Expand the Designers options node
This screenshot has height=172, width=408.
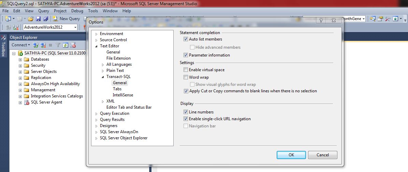[96, 126]
